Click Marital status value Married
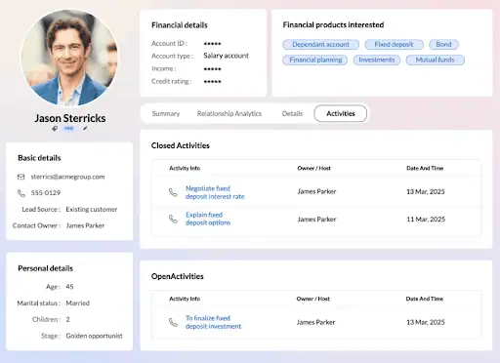500x363 pixels. 77,303
